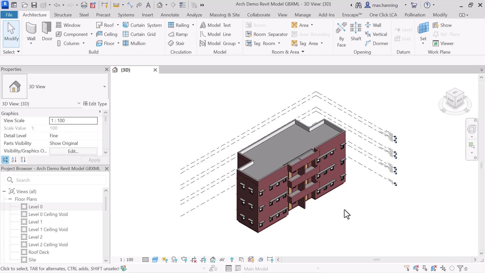The height and width of the screenshot is (273, 485).
Task: Click Edit Type in Properties
Action: coord(95,104)
